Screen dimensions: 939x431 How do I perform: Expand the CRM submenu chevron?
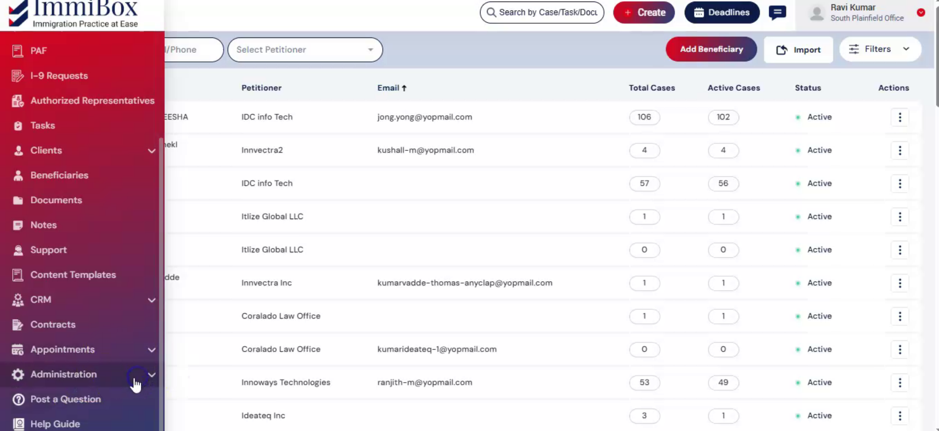tap(152, 300)
